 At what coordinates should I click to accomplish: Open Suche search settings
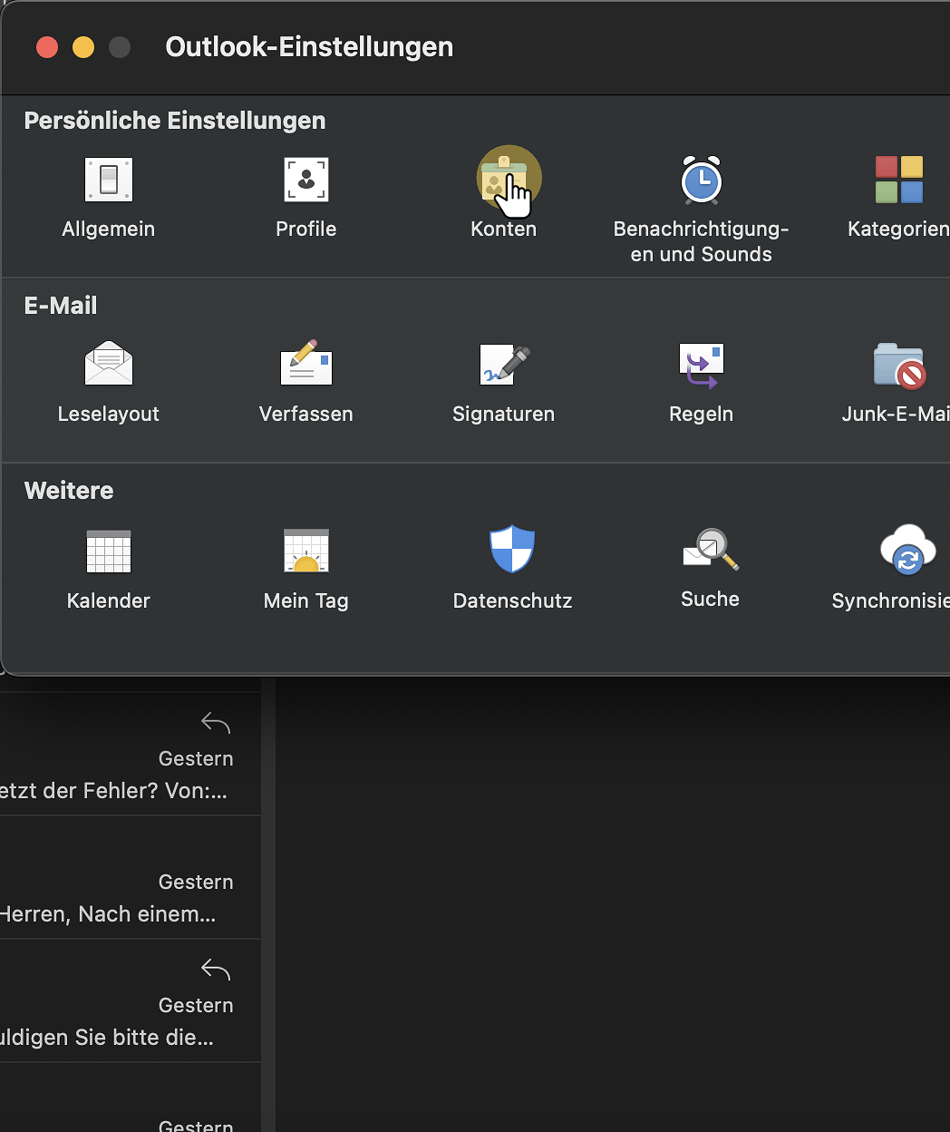710,550
